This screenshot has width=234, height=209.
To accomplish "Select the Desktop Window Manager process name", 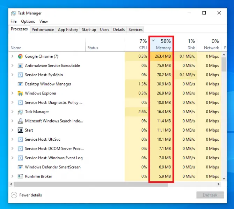I will pos(48,84).
